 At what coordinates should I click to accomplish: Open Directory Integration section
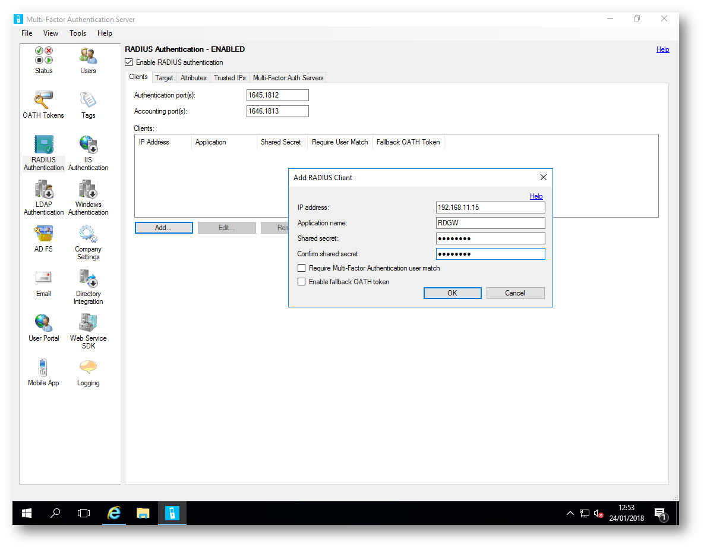89,287
